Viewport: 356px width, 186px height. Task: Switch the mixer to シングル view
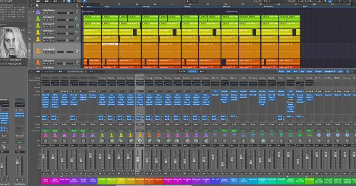pyautogui.click(x=182, y=71)
